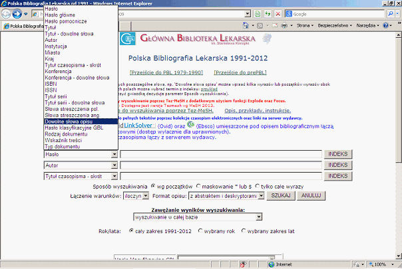The width and height of the screenshot is (402, 269).
Task: Select the 'wg początków' search mode
Action: (x=153, y=186)
